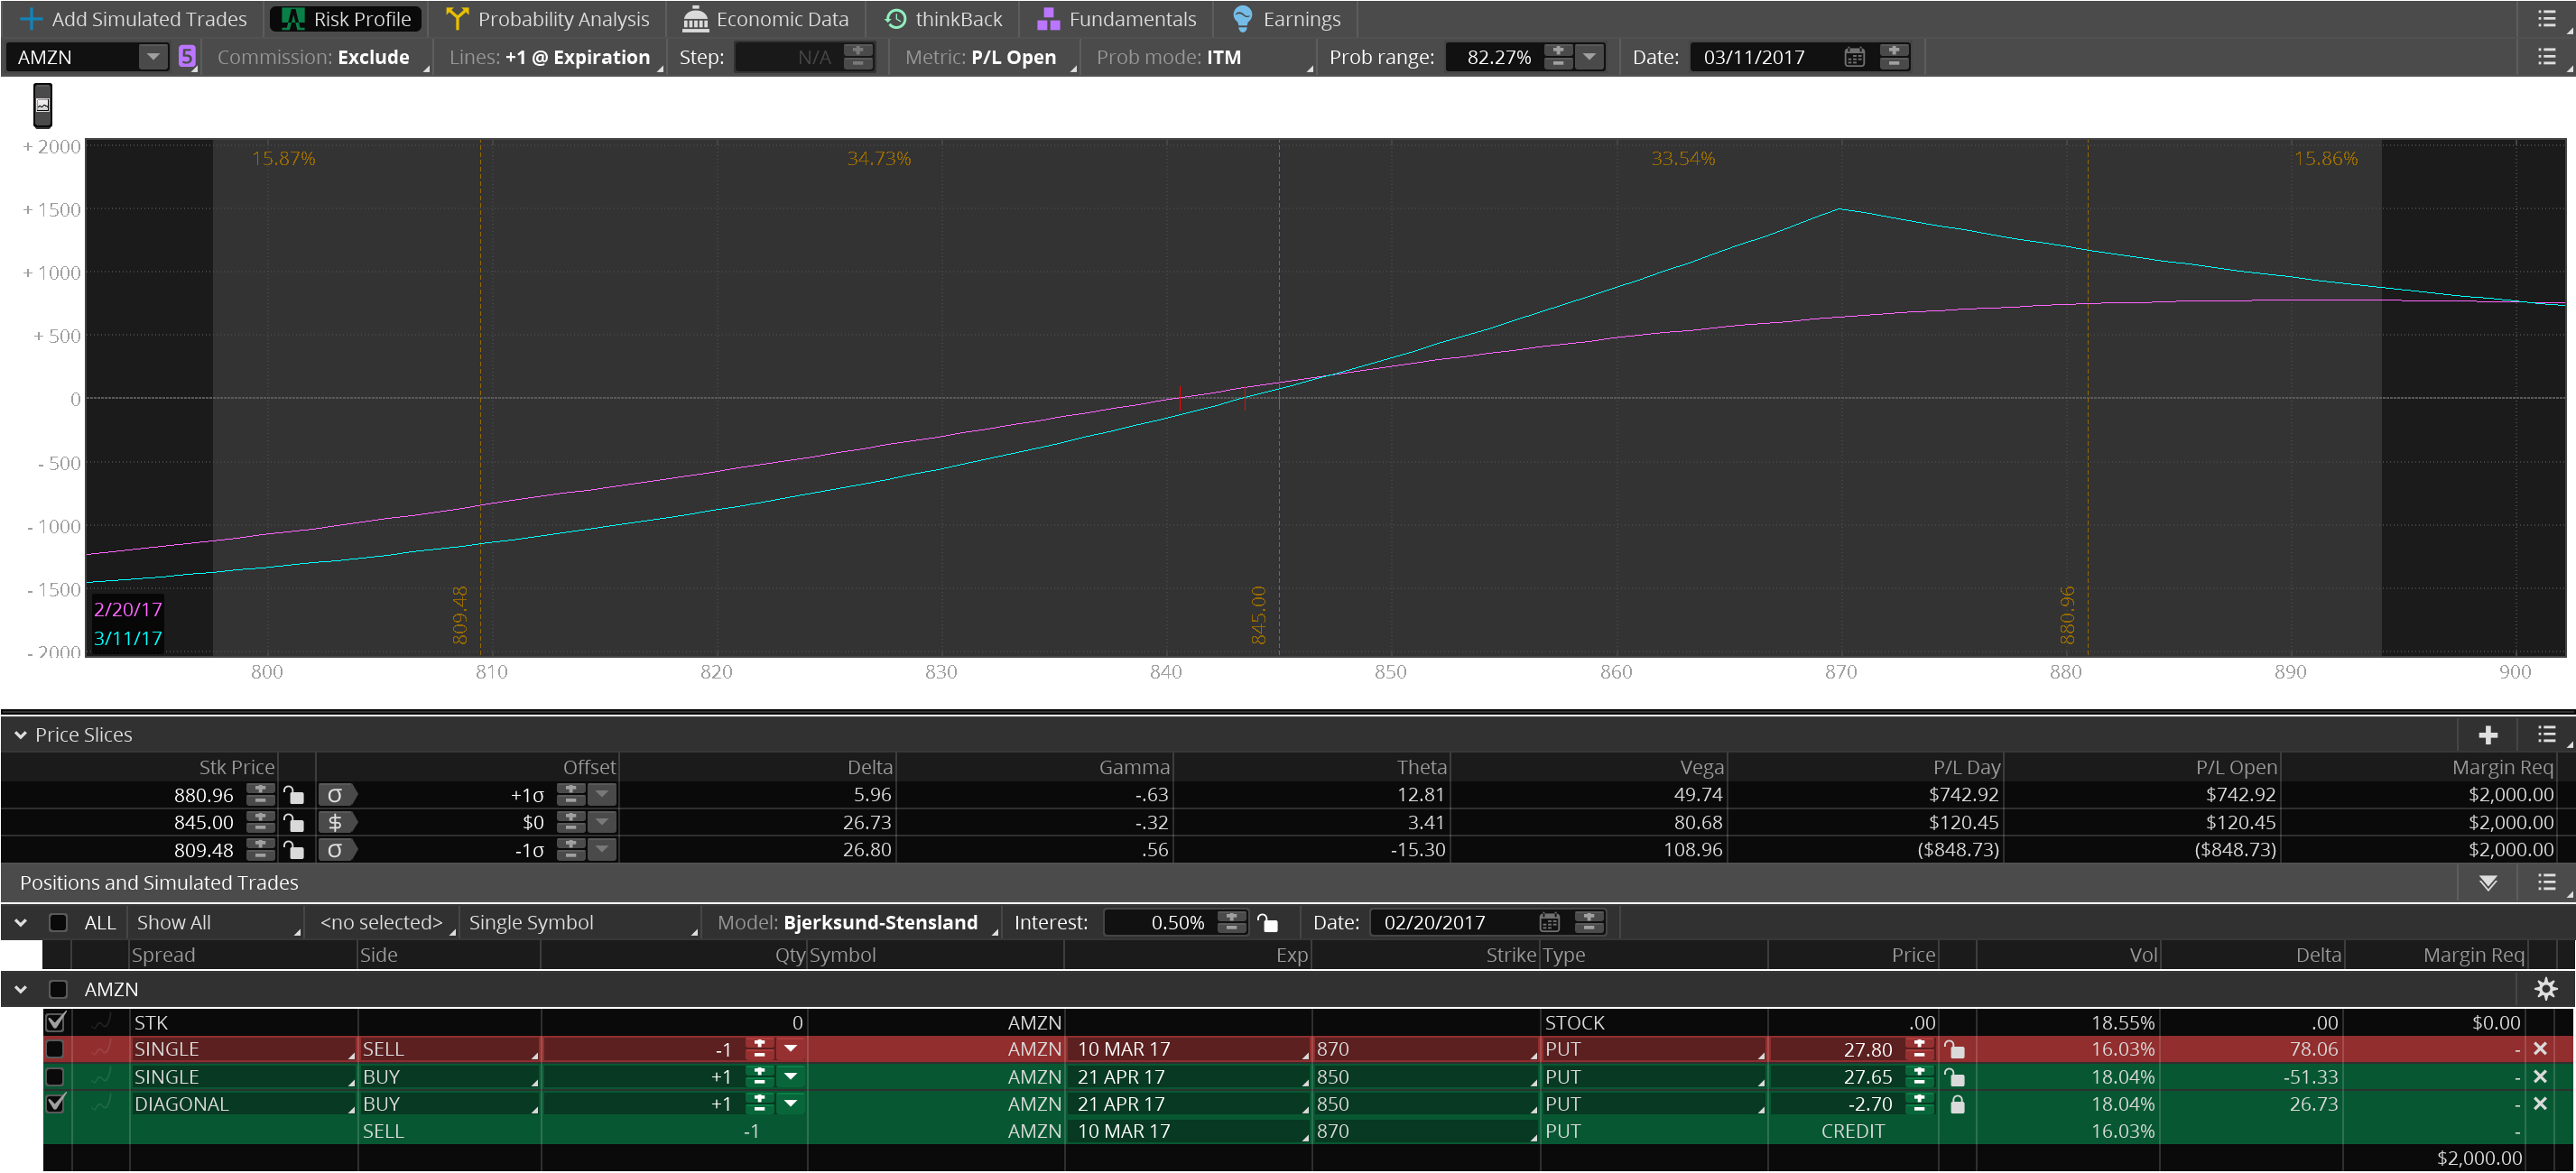The width and height of the screenshot is (2576, 1173).
Task: Delete the SELL 870 PUT row with its X icon
Action: (x=2541, y=1048)
